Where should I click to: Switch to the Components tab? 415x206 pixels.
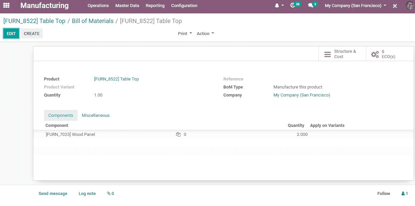[60, 115]
